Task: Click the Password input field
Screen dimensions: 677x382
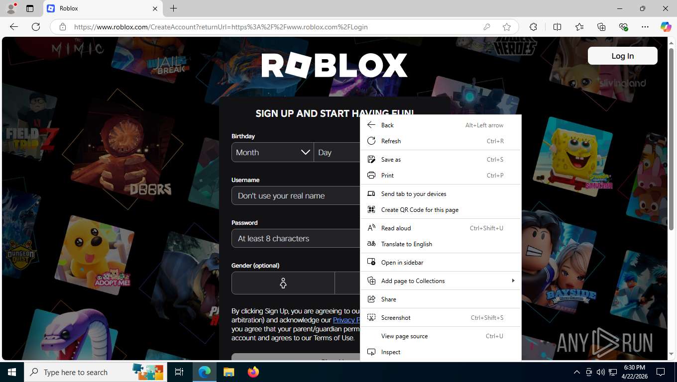Action: (x=296, y=238)
